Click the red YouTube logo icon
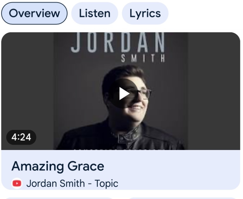The width and height of the screenshot is (243, 199). tap(17, 183)
